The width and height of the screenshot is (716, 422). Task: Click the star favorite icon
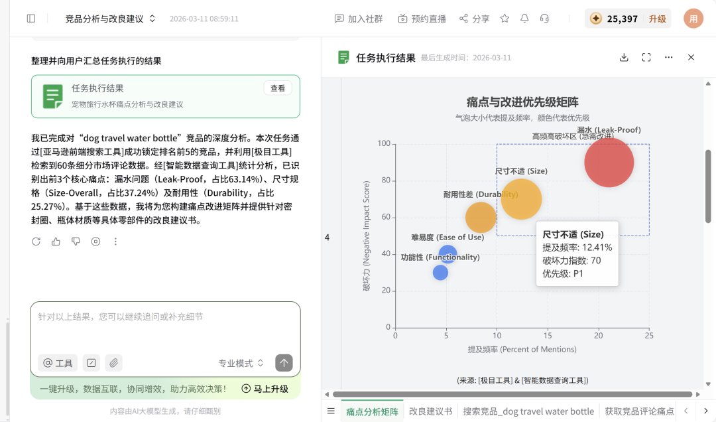point(505,19)
